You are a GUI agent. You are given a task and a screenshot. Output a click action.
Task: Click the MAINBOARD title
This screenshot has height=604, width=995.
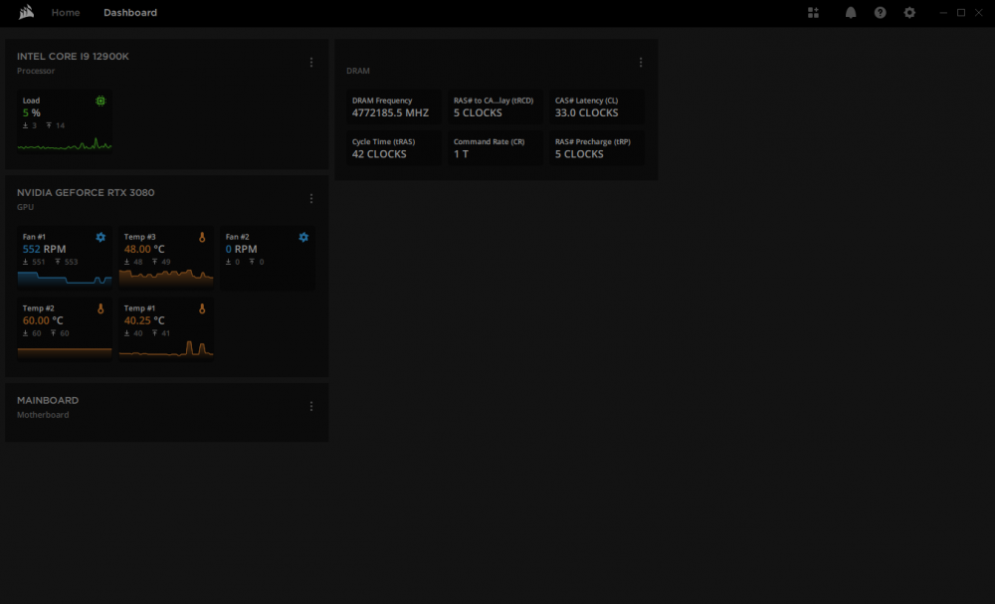[x=48, y=400]
